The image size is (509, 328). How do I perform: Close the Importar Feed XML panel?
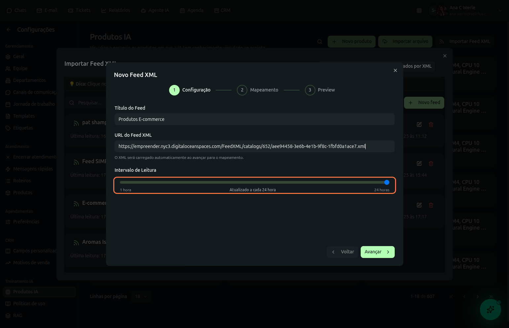coord(445,56)
